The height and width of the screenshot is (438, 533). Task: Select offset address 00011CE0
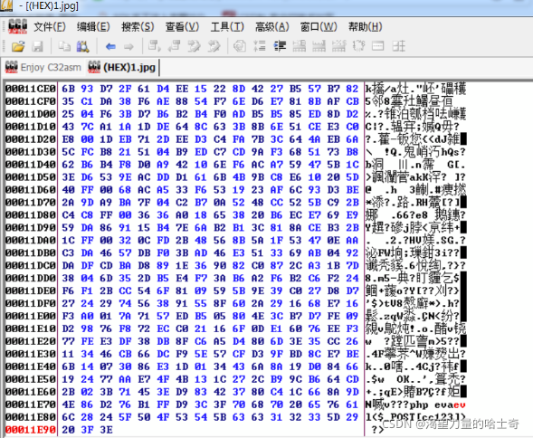[x=31, y=89]
